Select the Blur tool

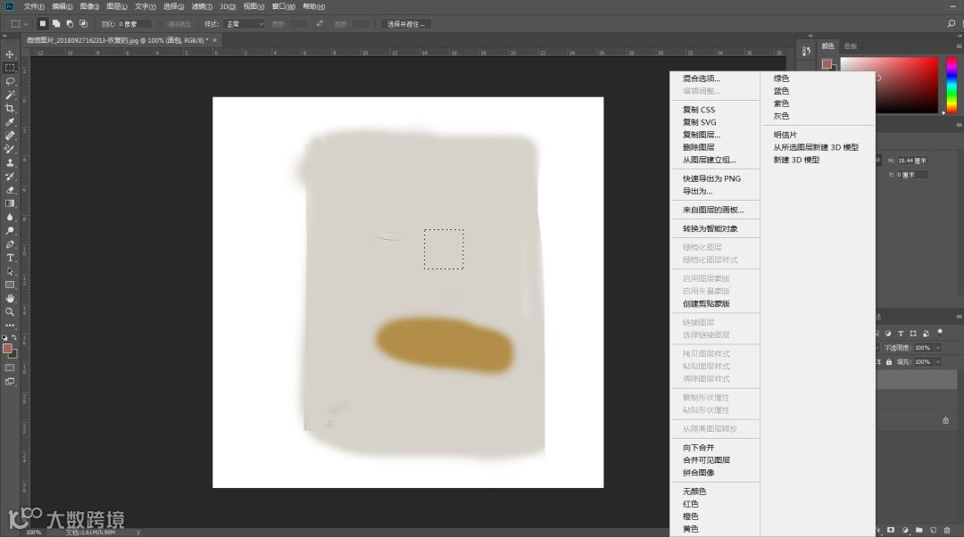tap(10, 217)
